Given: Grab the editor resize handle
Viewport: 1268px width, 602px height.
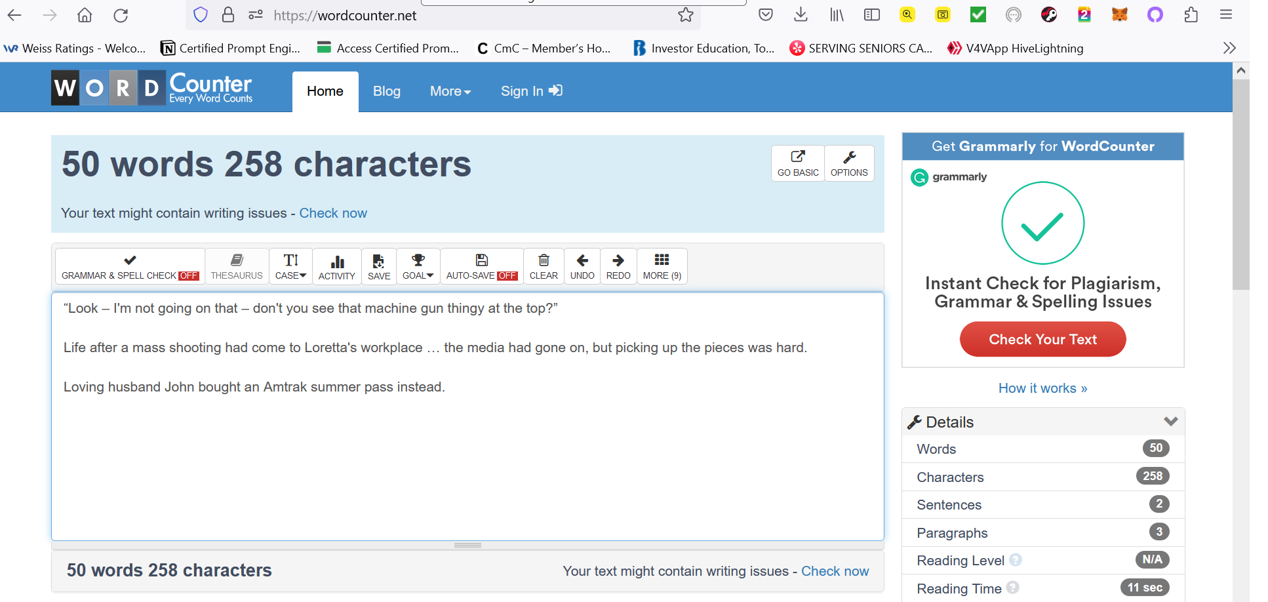Looking at the screenshot, I should point(467,545).
